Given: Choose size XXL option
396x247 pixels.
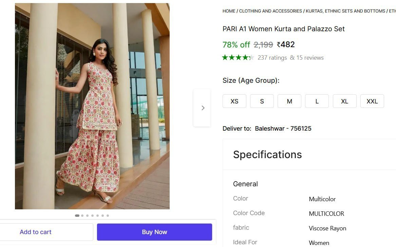Looking at the screenshot, I should click(372, 101).
